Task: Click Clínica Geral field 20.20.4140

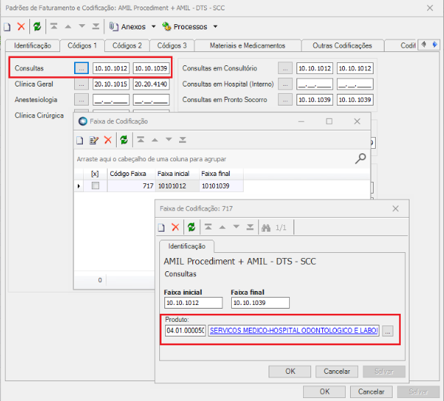Action: 151,84
